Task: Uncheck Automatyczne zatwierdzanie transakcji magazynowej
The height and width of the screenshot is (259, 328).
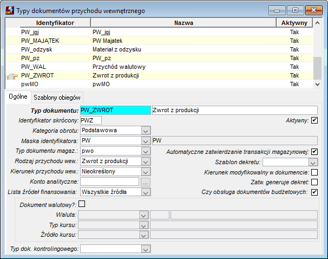Action: tap(314, 152)
